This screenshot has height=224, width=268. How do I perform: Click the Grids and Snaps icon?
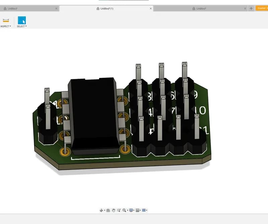(x=137, y=210)
